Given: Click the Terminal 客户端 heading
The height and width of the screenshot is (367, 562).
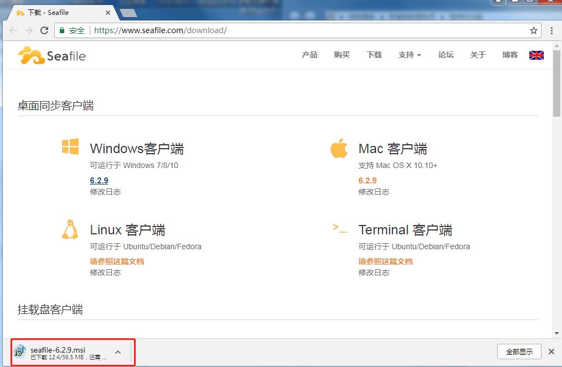Looking at the screenshot, I should (405, 230).
